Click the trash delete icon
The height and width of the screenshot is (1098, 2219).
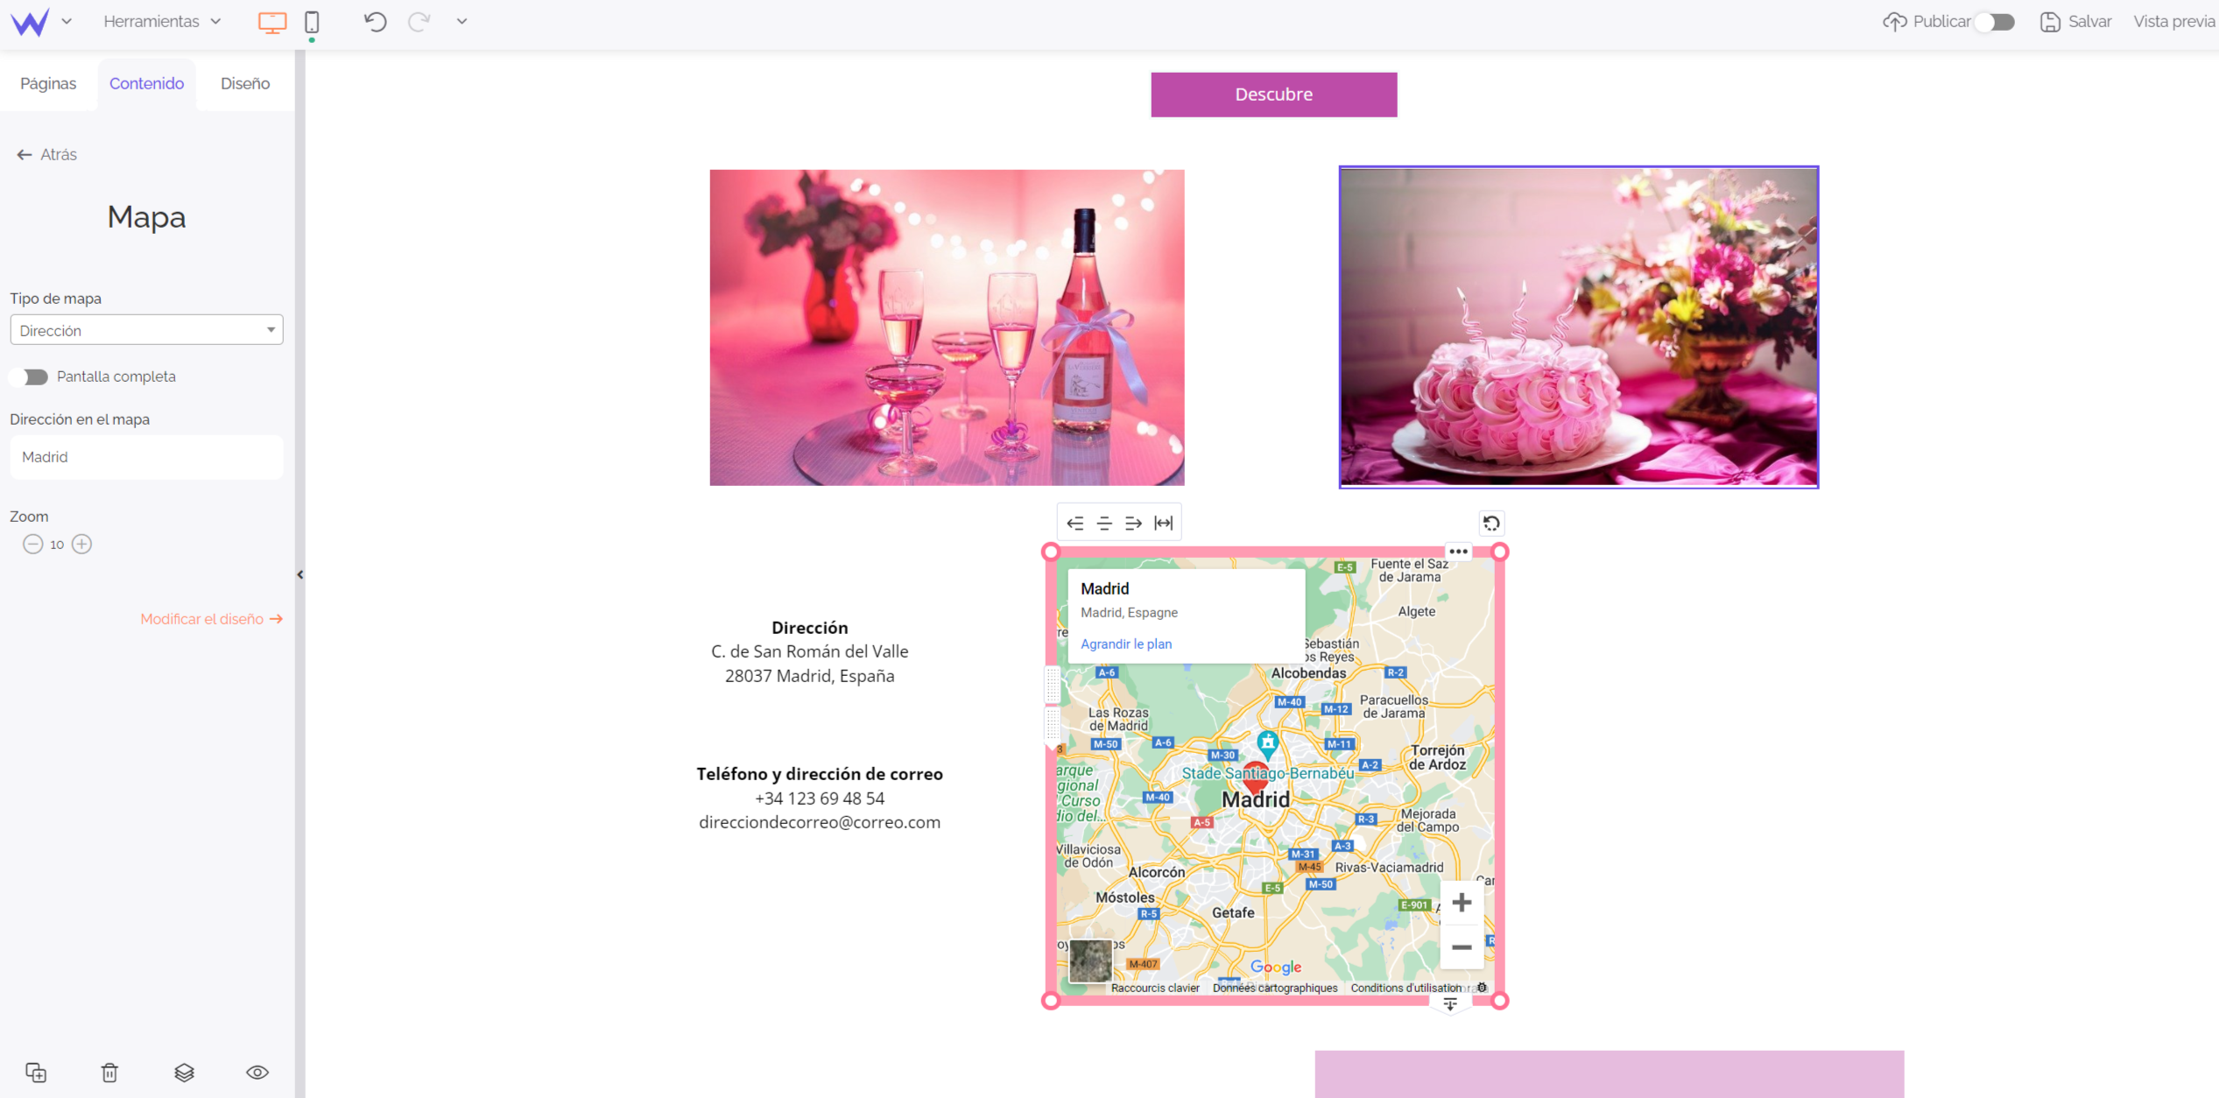109,1072
